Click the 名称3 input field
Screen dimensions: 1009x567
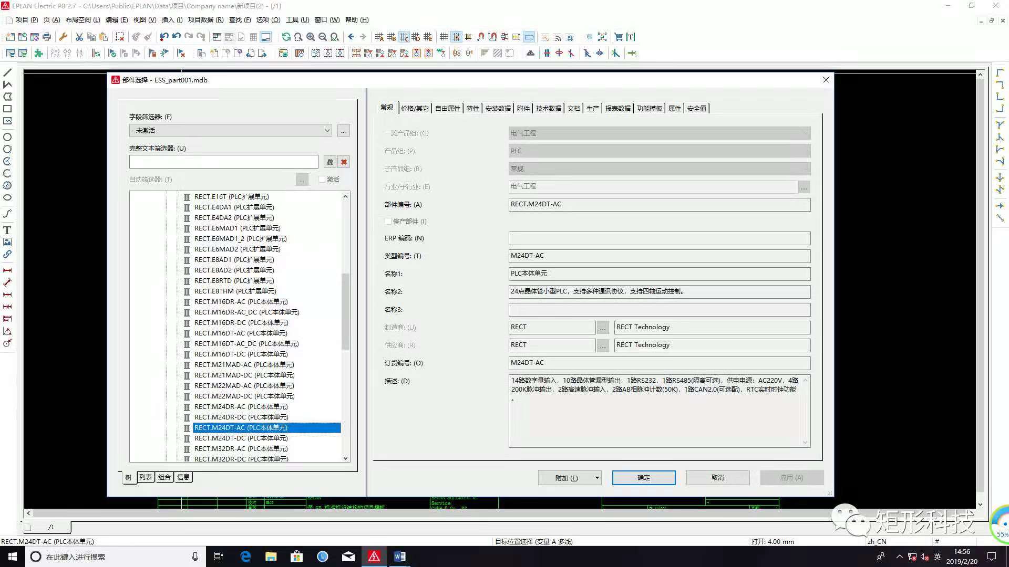[x=660, y=310]
